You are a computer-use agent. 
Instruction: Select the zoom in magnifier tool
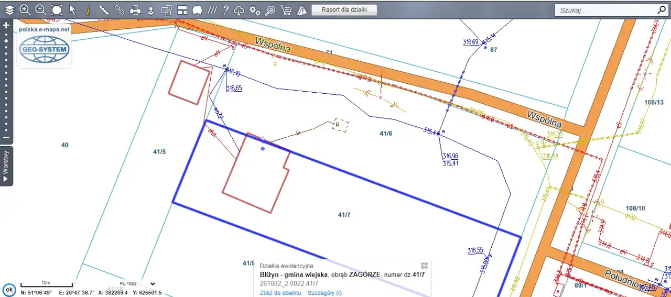(x=25, y=10)
